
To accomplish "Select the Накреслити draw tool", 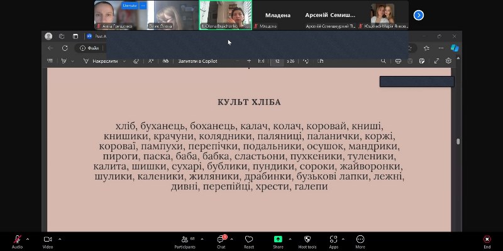I will 101,61.
